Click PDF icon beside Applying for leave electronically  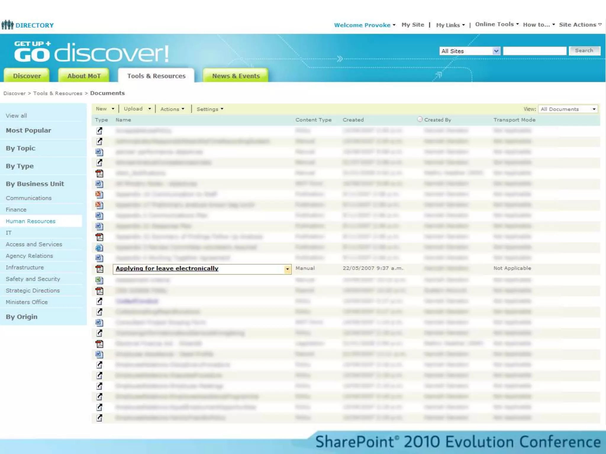tap(99, 268)
